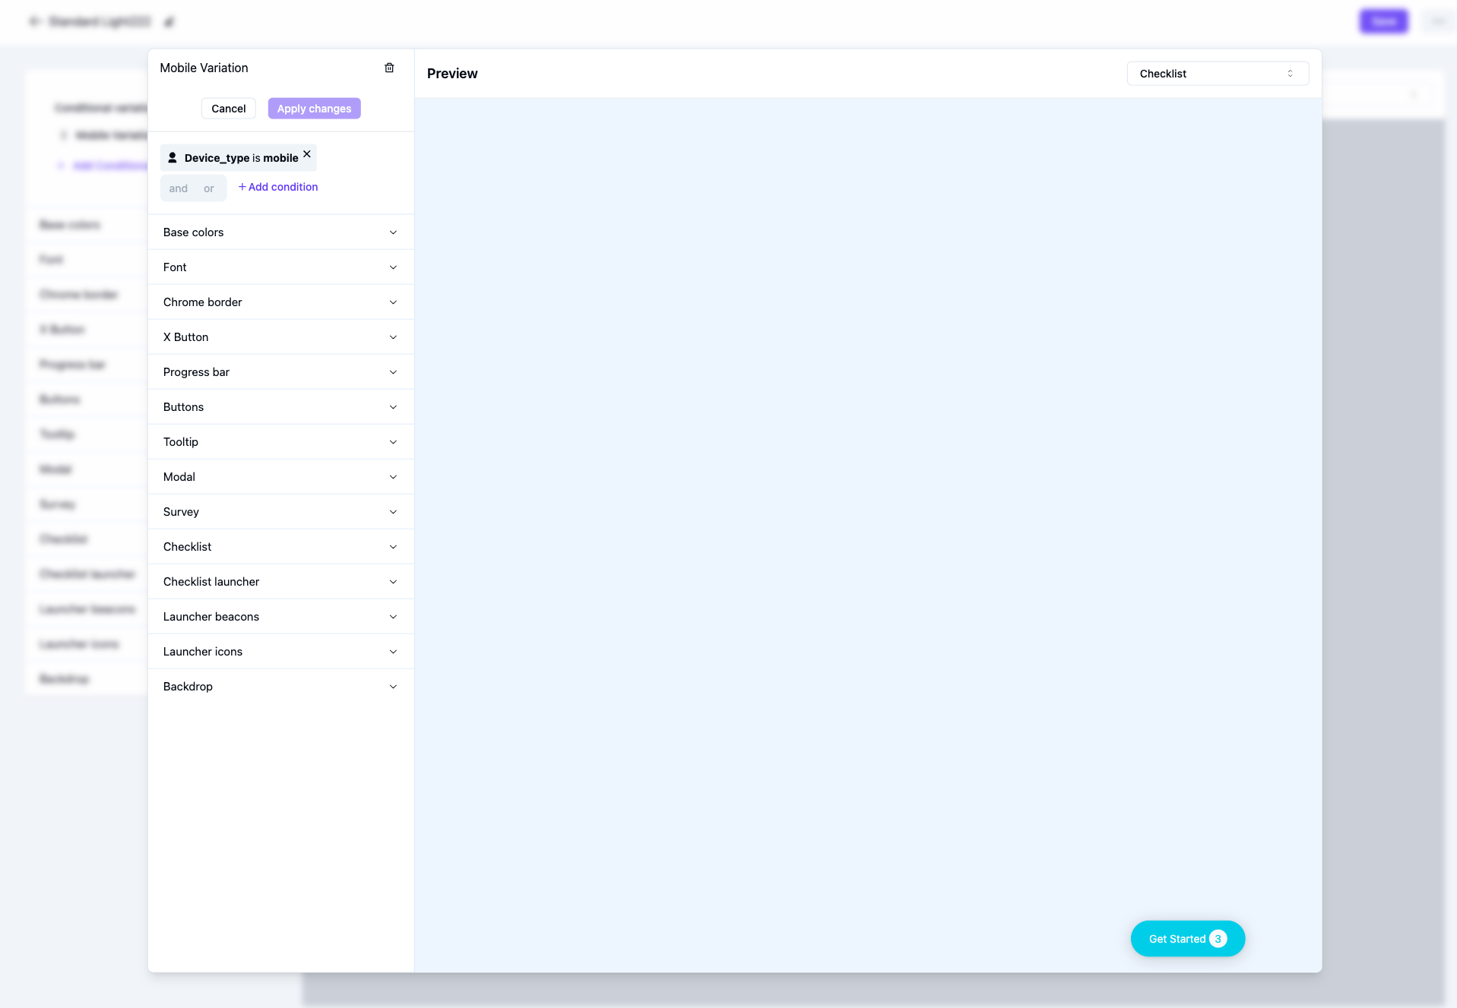This screenshot has width=1457, height=1008.
Task: Edit the theme name with pencil icon
Action: [169, 22]
